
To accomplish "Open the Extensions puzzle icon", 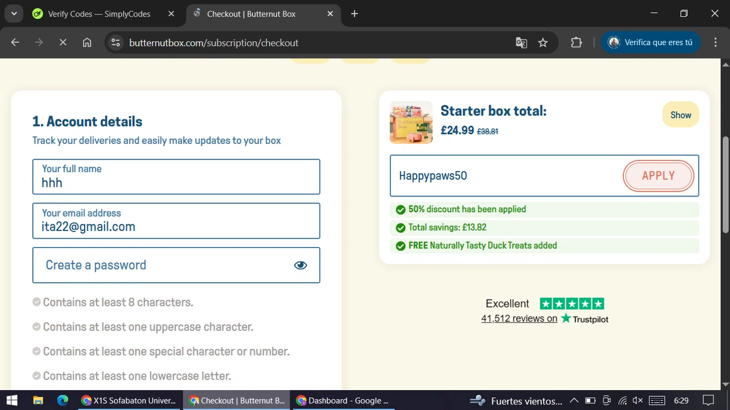I will pos(576,43).
